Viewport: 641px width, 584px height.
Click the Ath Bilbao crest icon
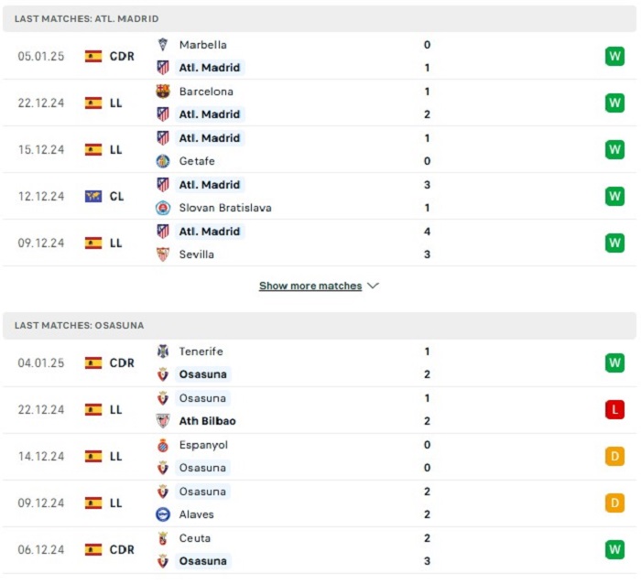(163, 421)
